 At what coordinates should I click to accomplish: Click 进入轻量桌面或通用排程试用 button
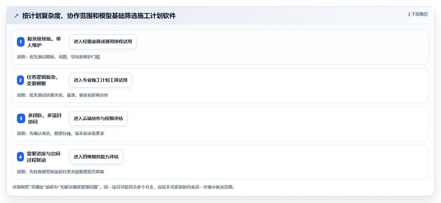(x=103, y=42)
